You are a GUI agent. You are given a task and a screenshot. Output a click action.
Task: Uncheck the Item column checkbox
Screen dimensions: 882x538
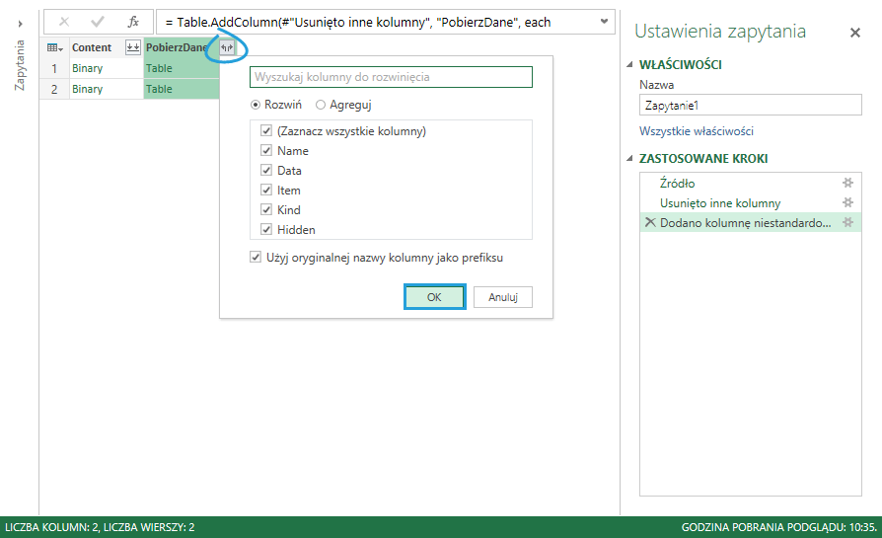(266, 190)
